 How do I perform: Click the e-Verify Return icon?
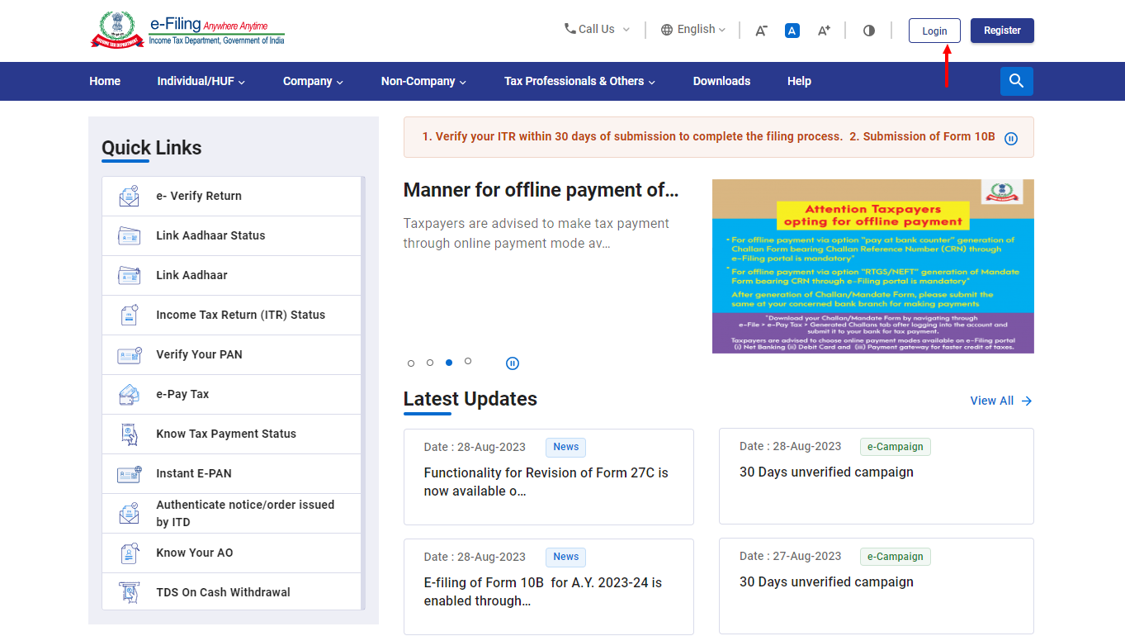pos(129,196)
